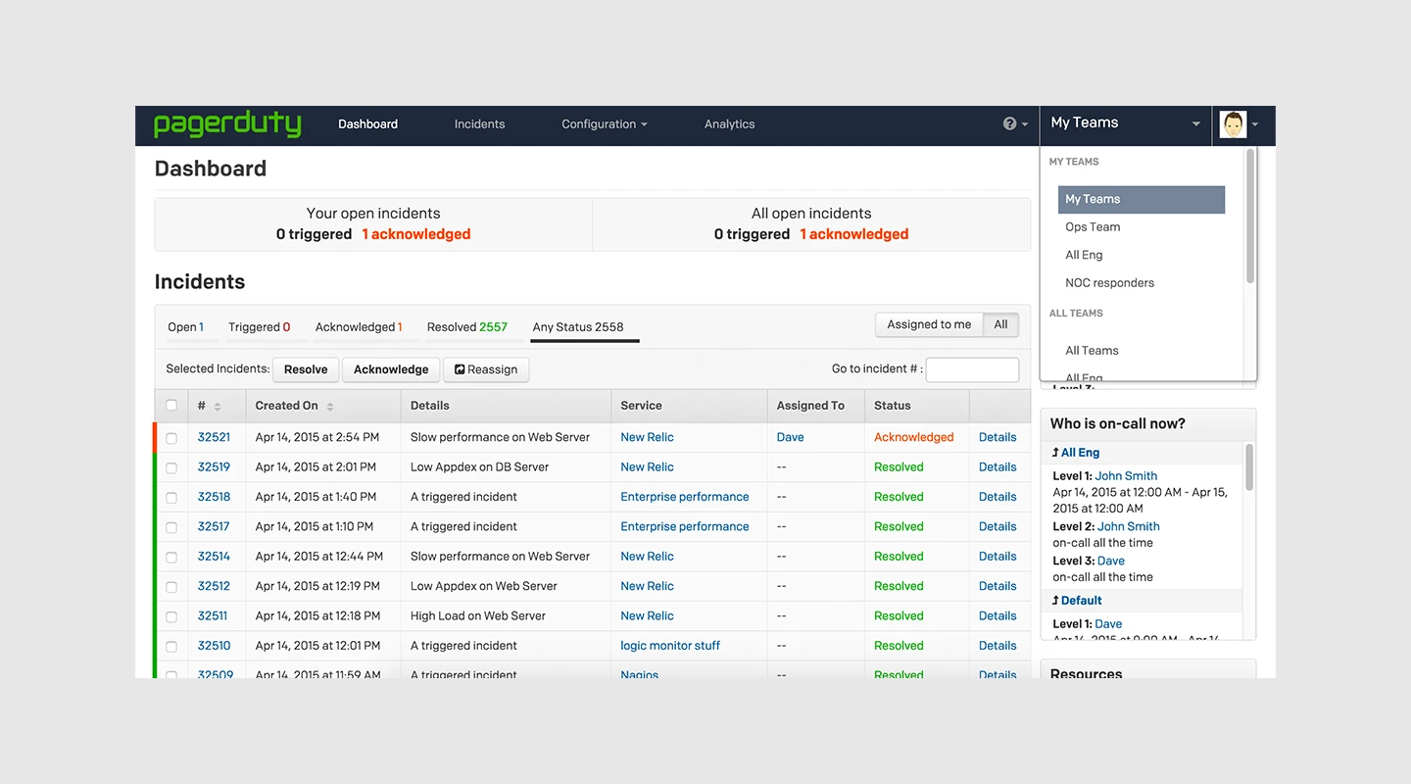Select My Teams in the dropdown list
This screenshot has width=1411, height=784.
tap(1142, 199)
